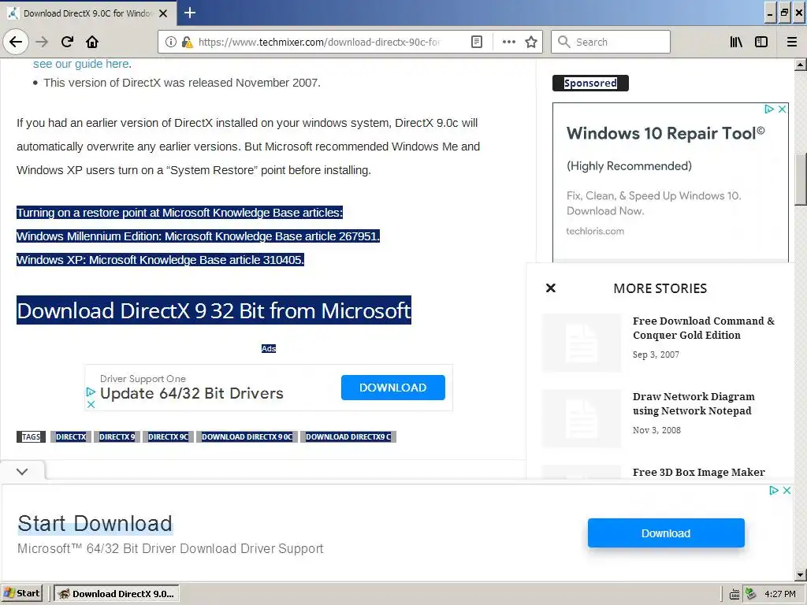Open Windows 10 Repair Tool ad headline
Screen dimensions: 807x605
click(665, 133)
